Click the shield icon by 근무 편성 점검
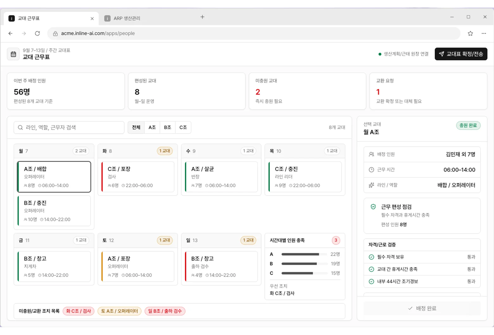This screenshot has width=494, height=335. click(x=373, y=207)
